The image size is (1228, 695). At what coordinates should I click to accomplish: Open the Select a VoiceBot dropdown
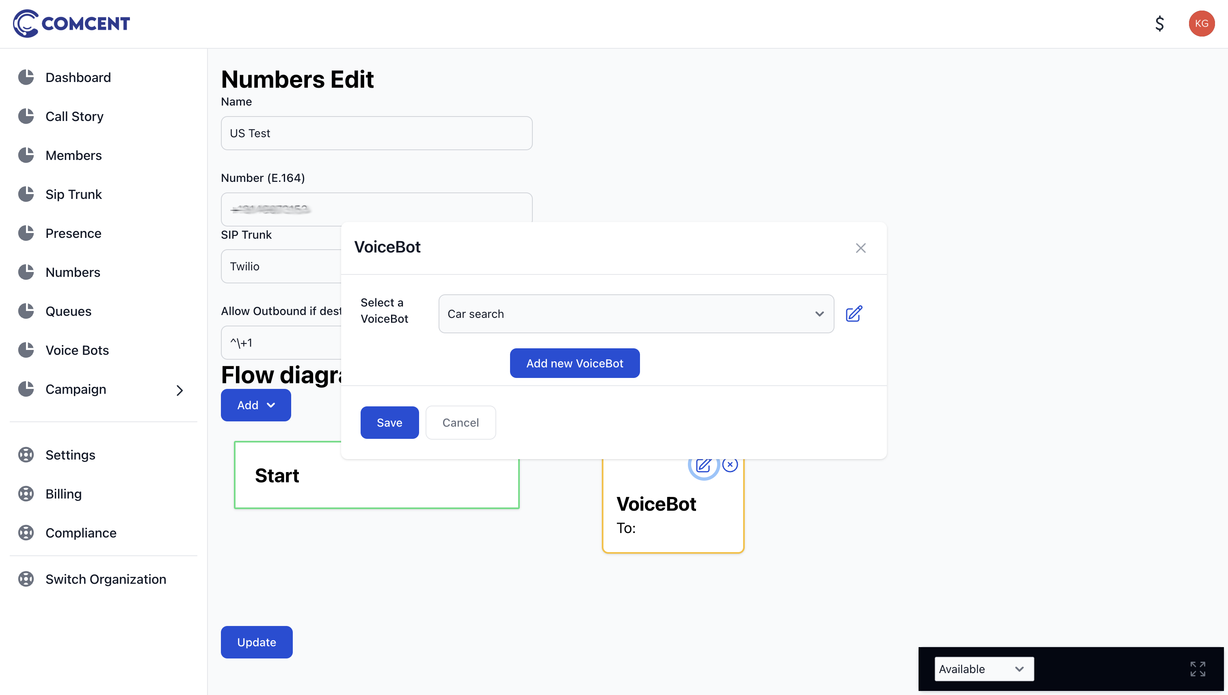[636, 314]
